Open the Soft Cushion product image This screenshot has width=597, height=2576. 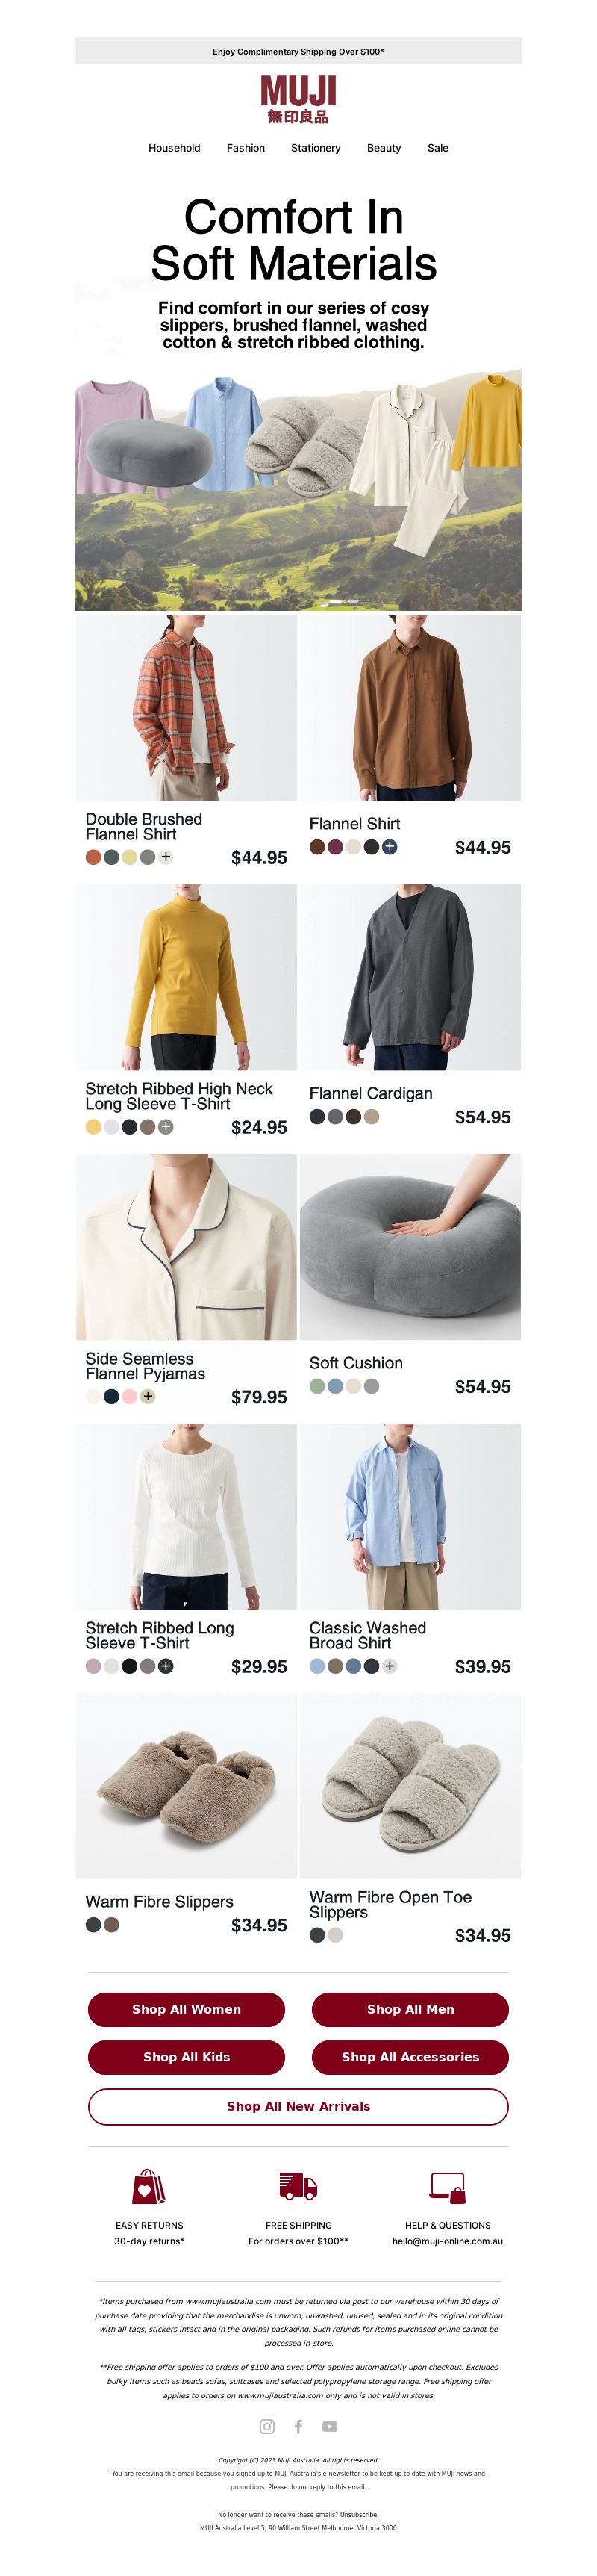click(x=410, y=1247)
